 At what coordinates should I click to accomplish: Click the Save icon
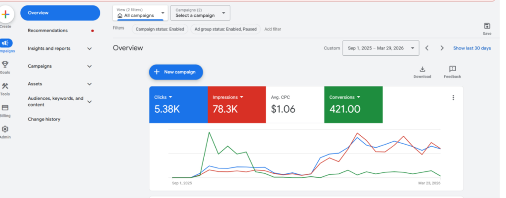pos(487,26)
